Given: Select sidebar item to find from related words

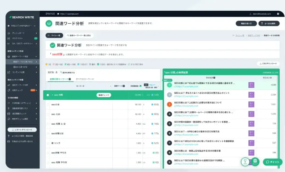Looking at the screenshot, I should coord(23,62).
